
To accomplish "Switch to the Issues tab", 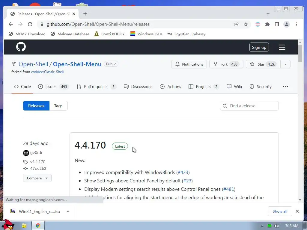I will [x=53, y=87].
